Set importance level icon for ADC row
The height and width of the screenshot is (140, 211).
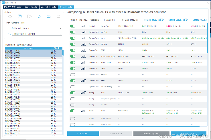(x=83, y=93)
